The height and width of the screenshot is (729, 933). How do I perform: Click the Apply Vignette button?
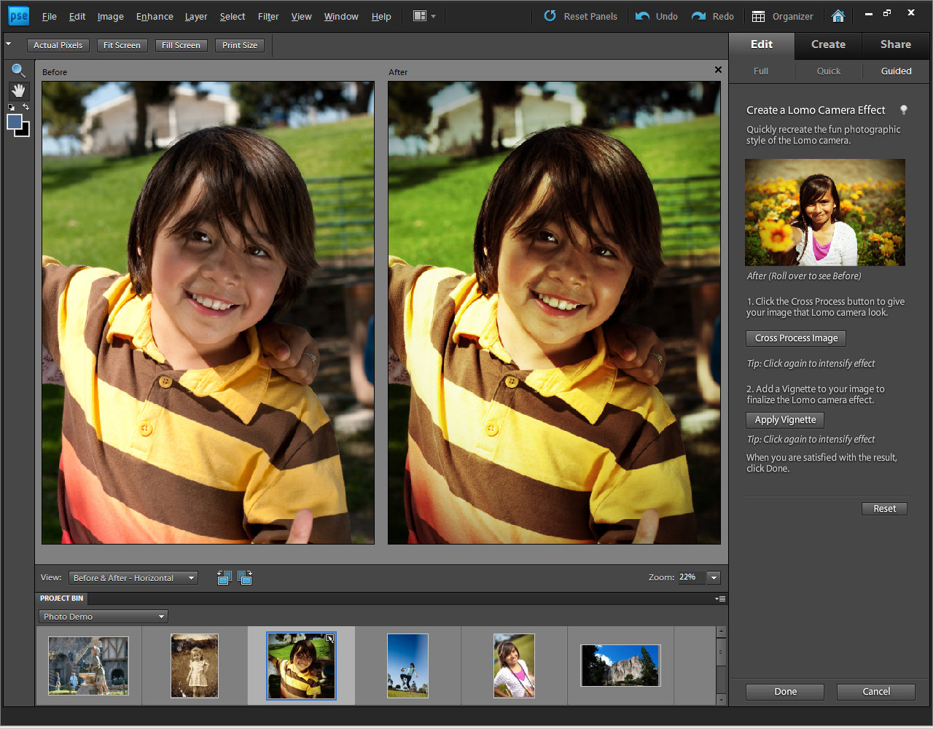click(x=784, y=420)
